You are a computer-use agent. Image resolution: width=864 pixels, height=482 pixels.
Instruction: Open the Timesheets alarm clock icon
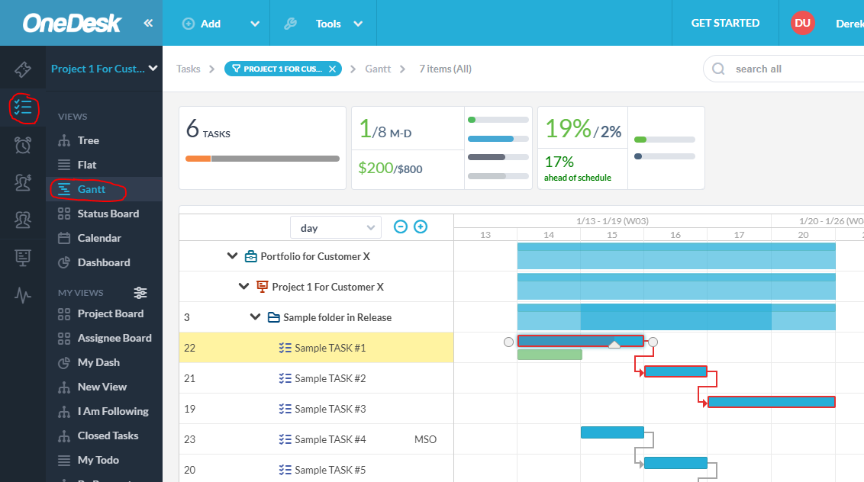[23, 144]
